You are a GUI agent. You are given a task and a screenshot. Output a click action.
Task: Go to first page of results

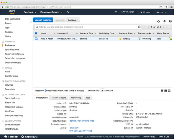145,27
